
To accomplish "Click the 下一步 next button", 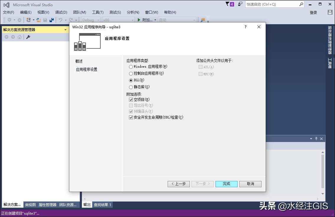I will 202,184.
